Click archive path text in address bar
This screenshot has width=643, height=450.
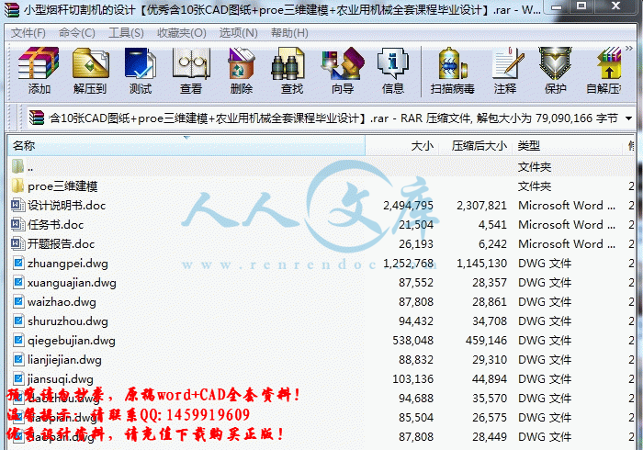(333, 118)
